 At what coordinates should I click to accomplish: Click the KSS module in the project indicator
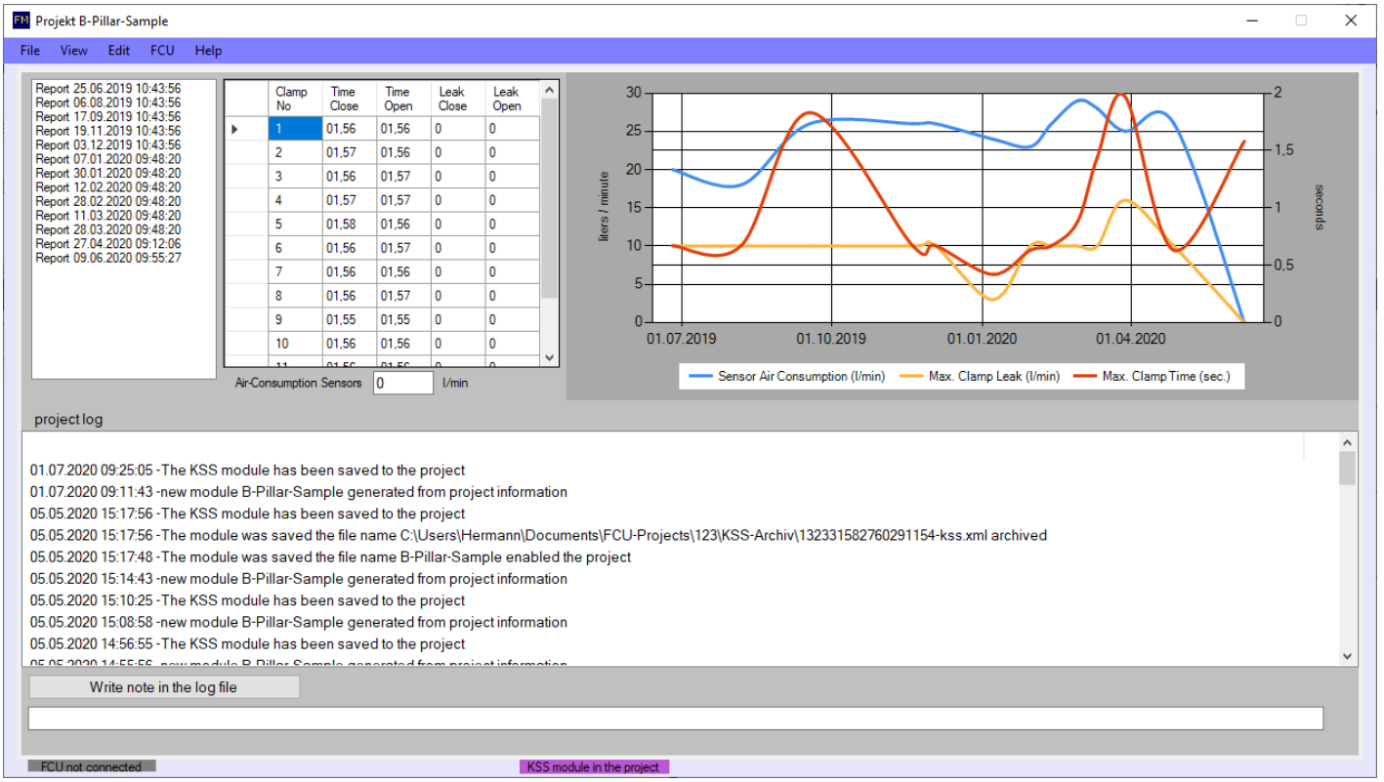coord(594,767)
